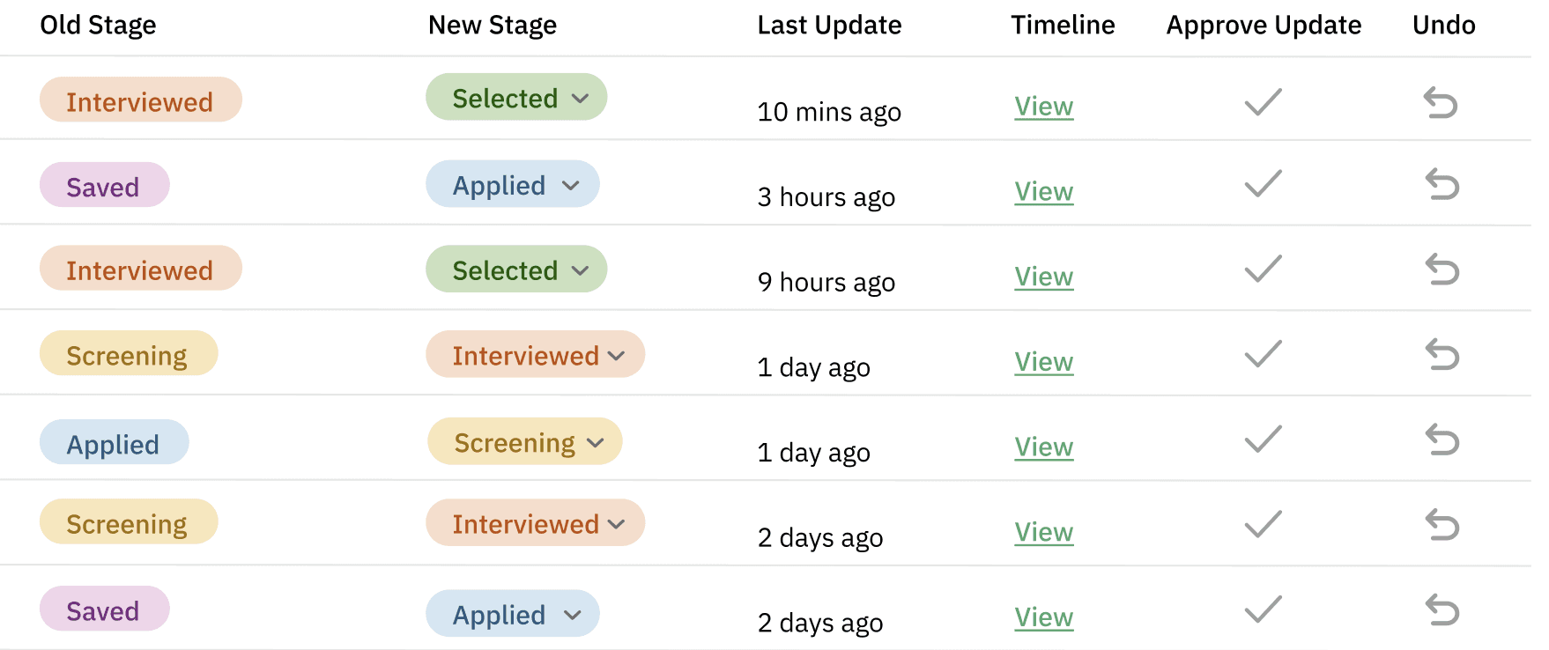Approve the 3 hours ago update checkmark
Image resolution: width=1549 pixels, height=650 pixels.
(1263, 184)
